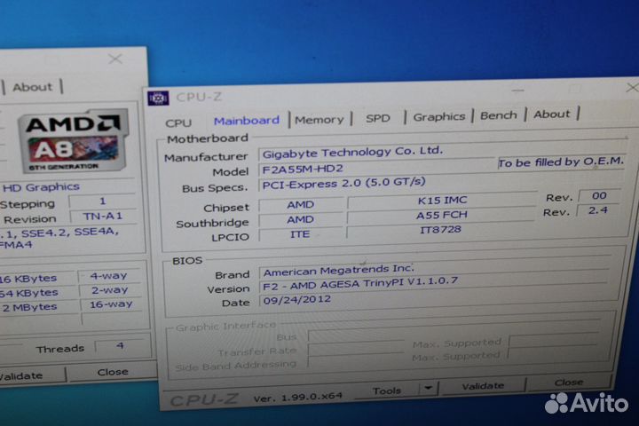Click the Ver. 1.99.0.x64 version text

[297, 398]
